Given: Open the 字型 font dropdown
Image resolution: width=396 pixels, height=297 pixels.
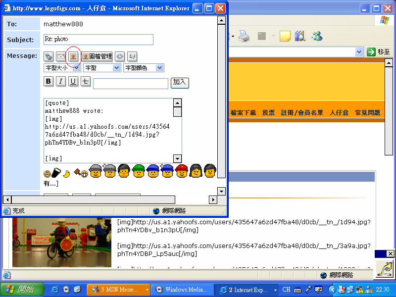Looking at the screenshot, I should tap(101, 68).
